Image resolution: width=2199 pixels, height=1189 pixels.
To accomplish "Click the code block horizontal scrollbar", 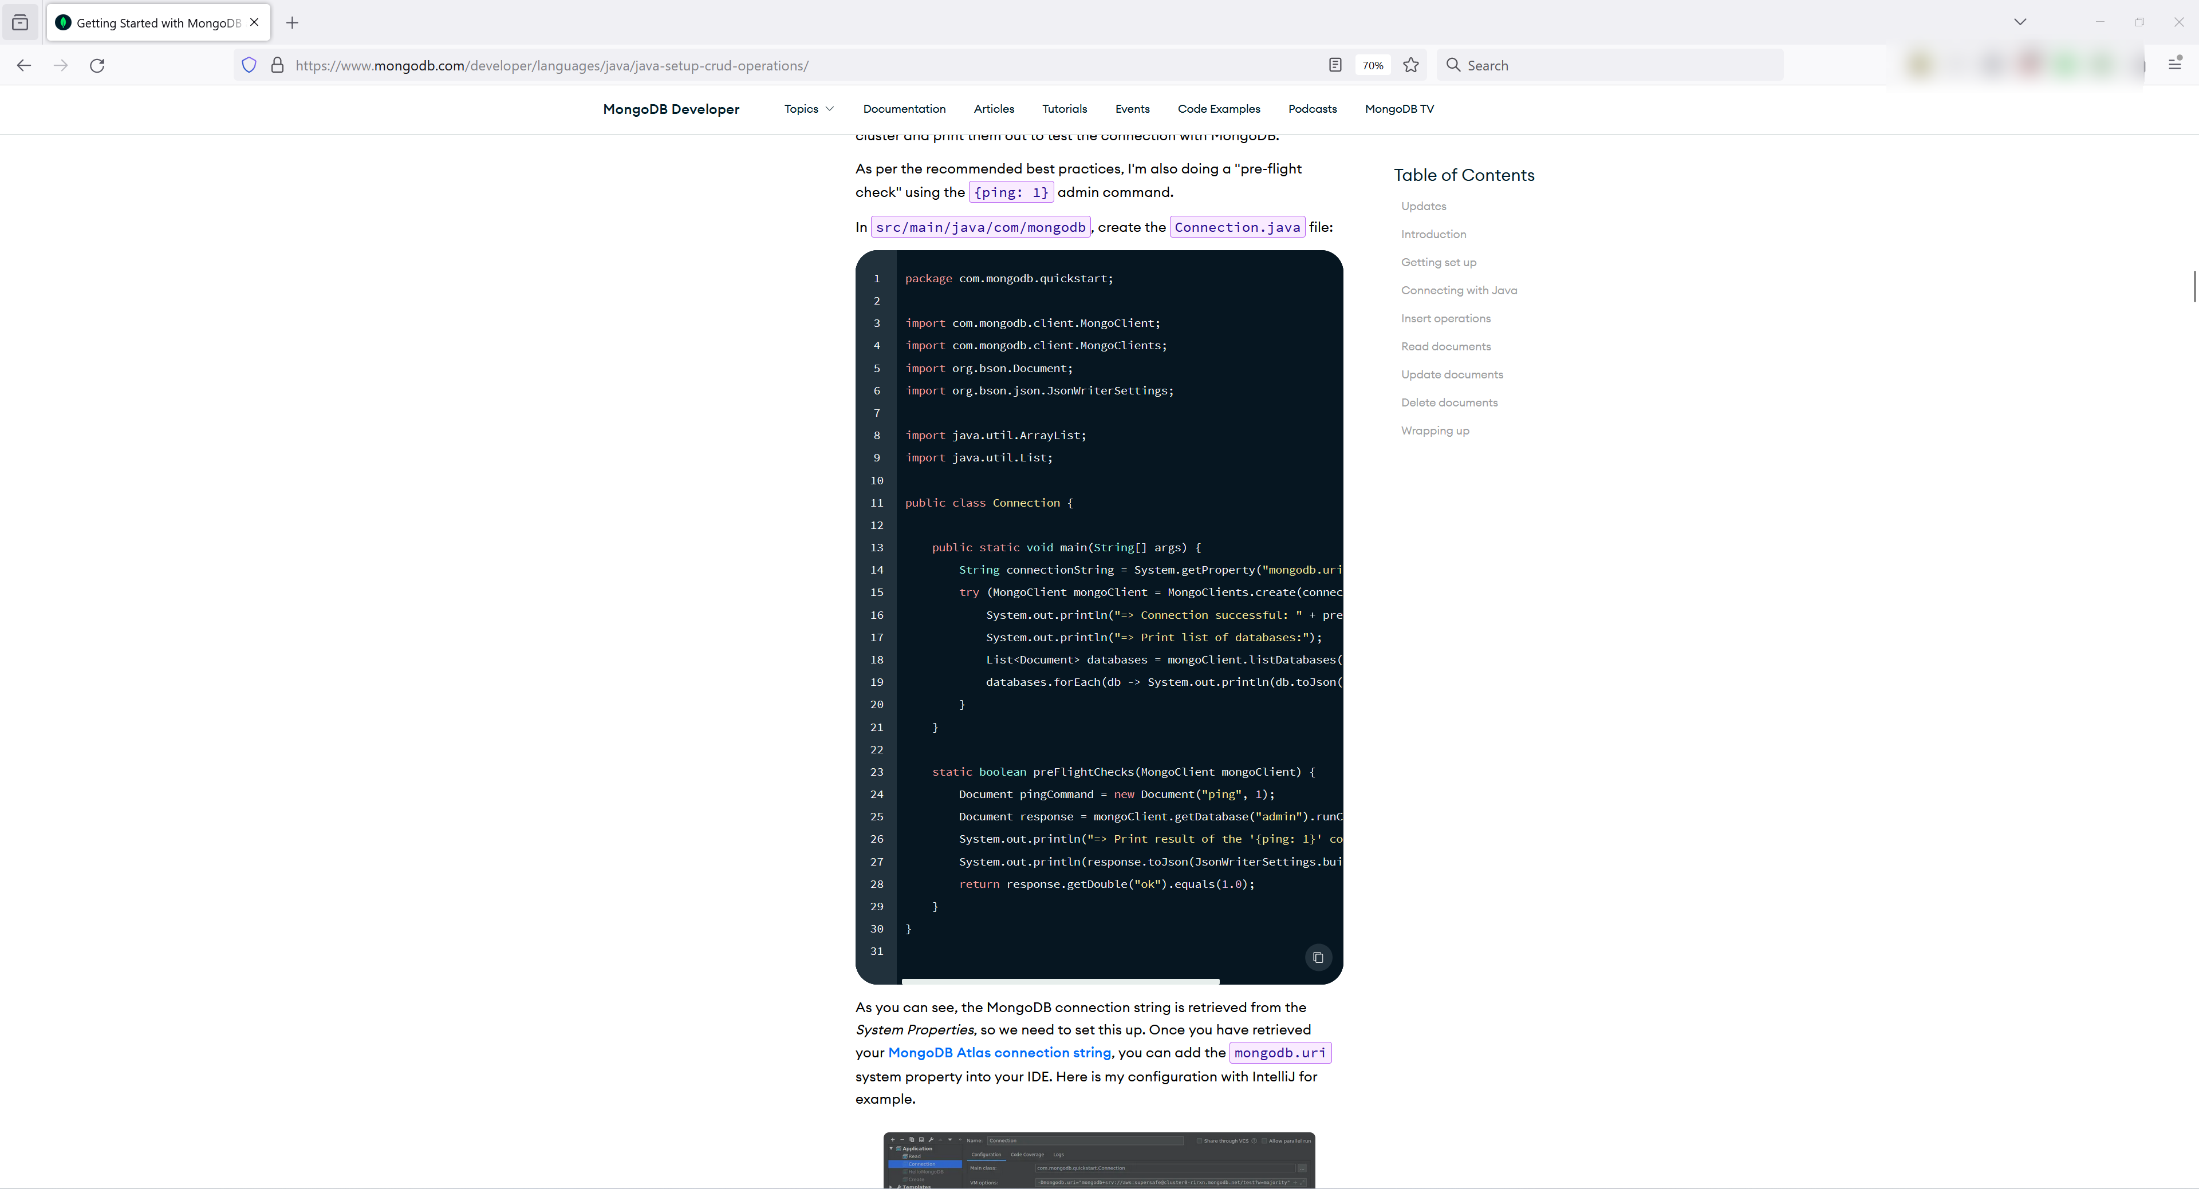I will 1059,982.
